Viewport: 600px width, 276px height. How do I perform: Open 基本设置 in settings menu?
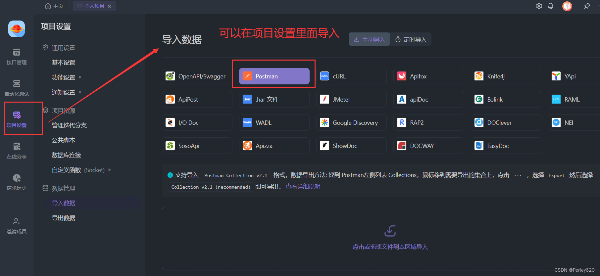point(64,63)
